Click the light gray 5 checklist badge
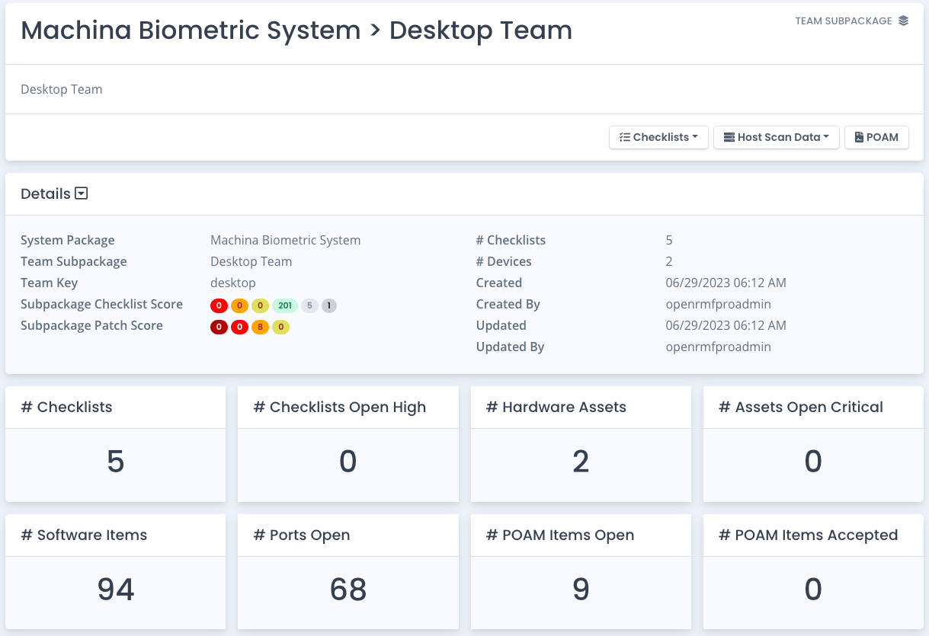929x636 pixels. coord(309,306)
